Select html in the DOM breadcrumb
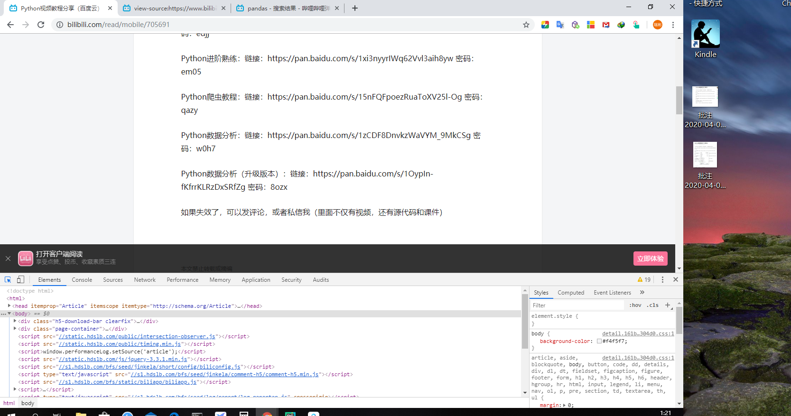791x416 pixels. pos(9,403)
